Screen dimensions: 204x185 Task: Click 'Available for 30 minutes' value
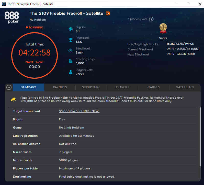click(76, 136)
